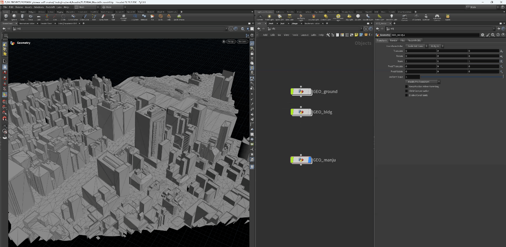Click the Uniform Scale slider
Image resolution: width=506 pixels, height=247 pixels.
[462, 77]
